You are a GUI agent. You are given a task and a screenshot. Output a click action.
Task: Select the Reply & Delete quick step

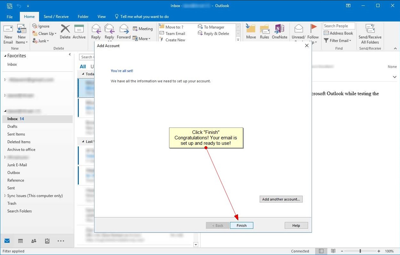(213, 33)
